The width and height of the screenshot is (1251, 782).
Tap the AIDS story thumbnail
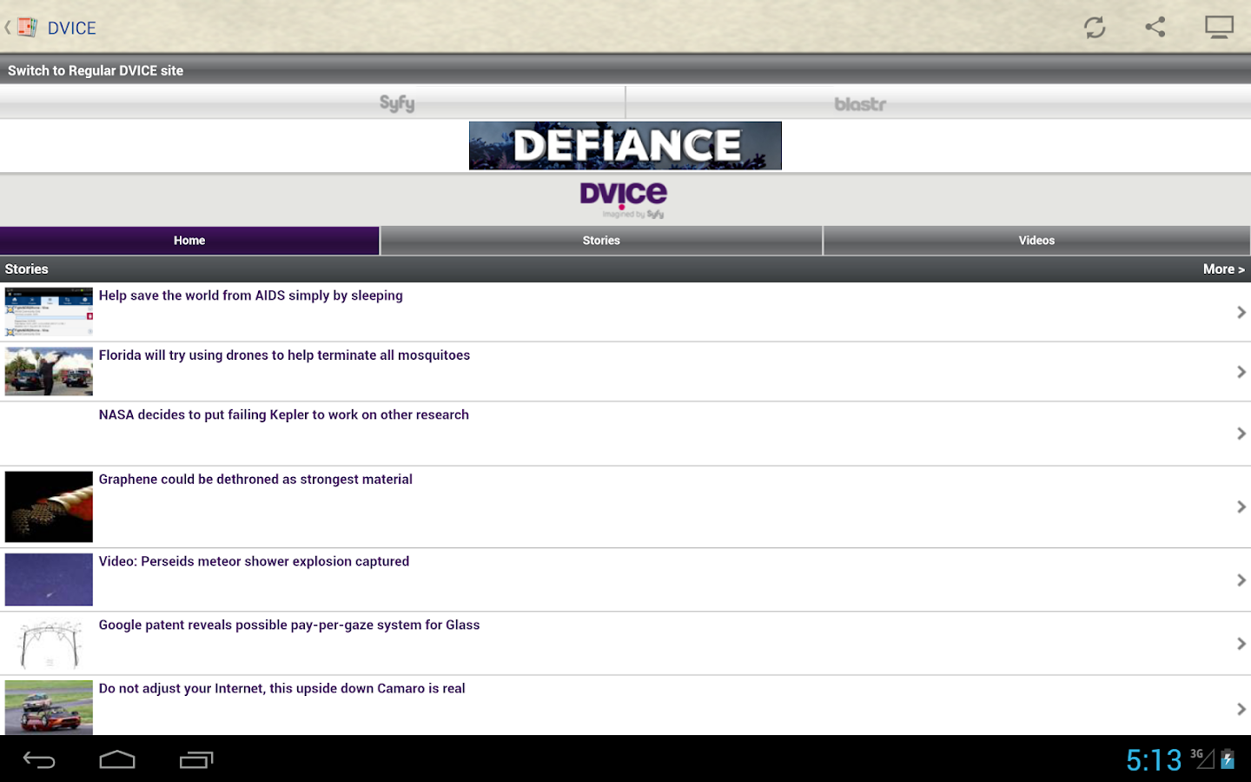pos(49,312)
